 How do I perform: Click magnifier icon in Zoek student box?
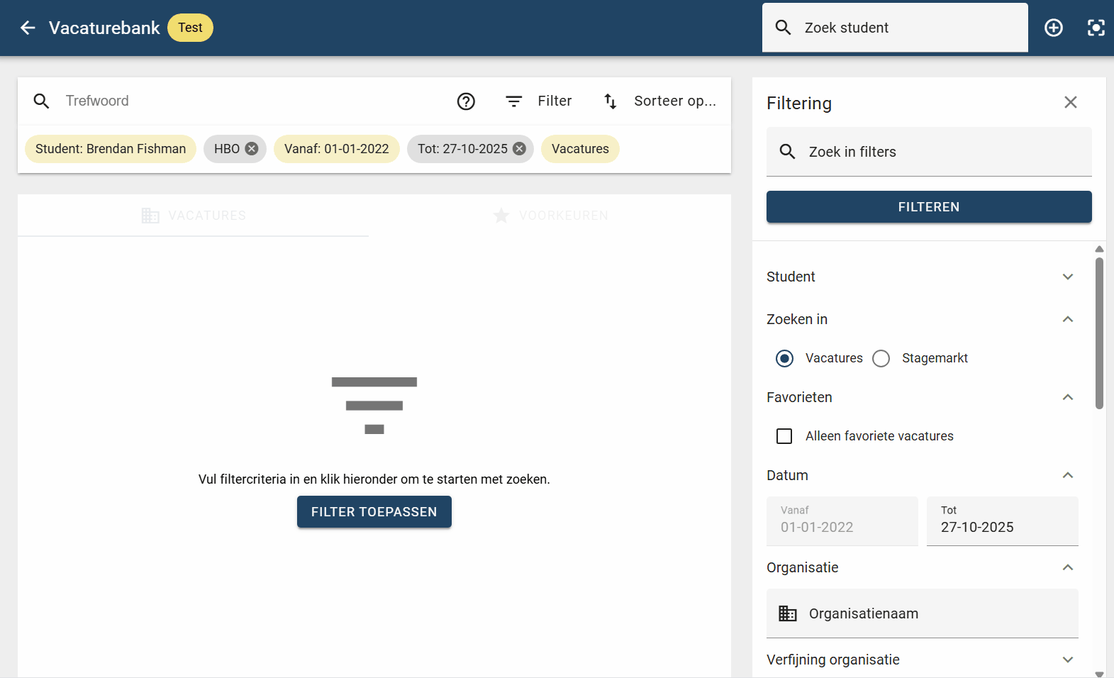[x=783, y=28]
